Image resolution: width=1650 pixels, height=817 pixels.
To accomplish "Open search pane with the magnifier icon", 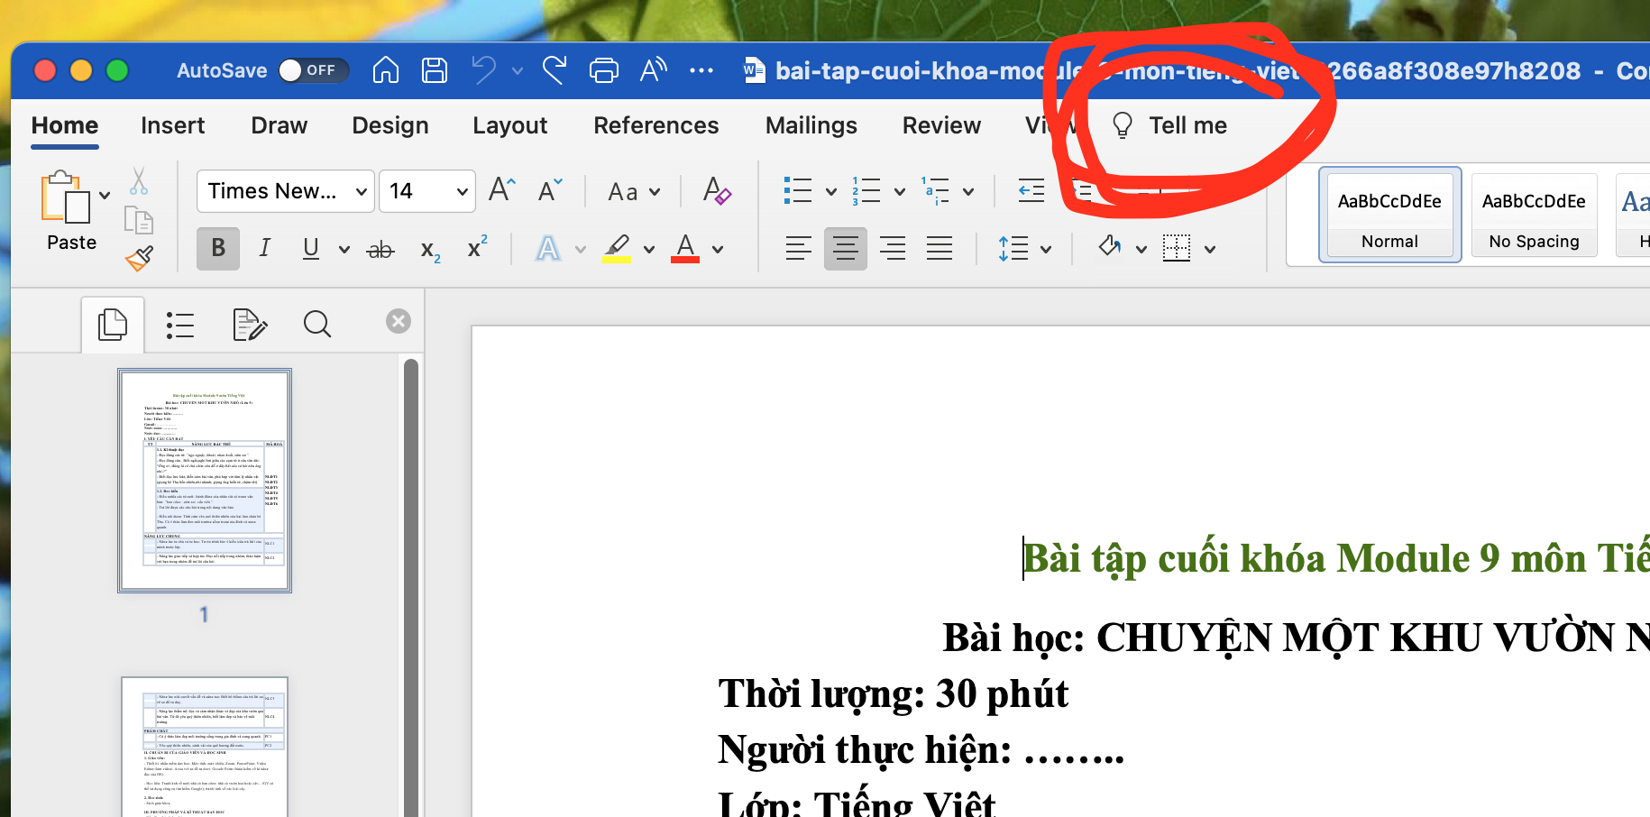I will pos(317,324).
